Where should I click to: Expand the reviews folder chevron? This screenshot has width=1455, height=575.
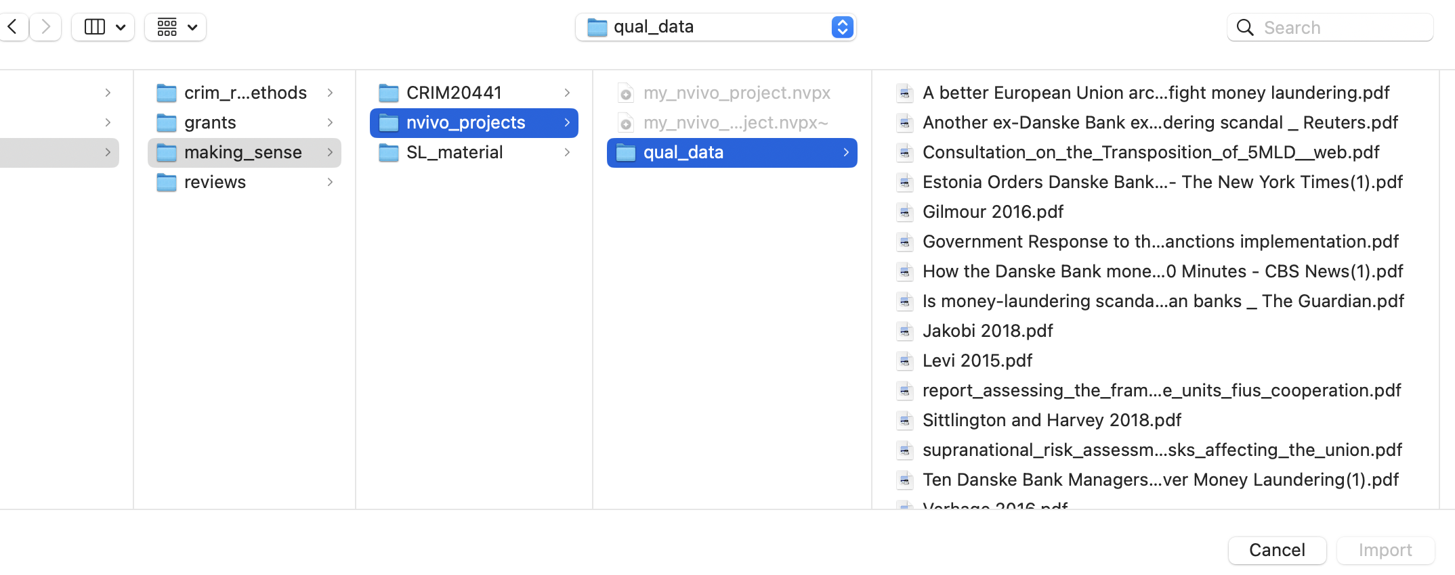click(330, 182)
